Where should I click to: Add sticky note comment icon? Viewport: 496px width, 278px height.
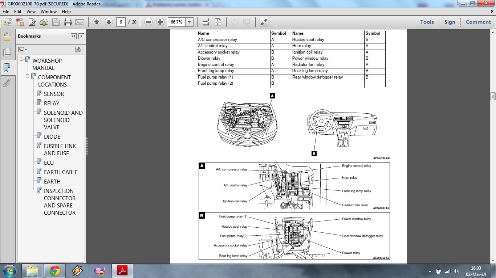(235, 22)
